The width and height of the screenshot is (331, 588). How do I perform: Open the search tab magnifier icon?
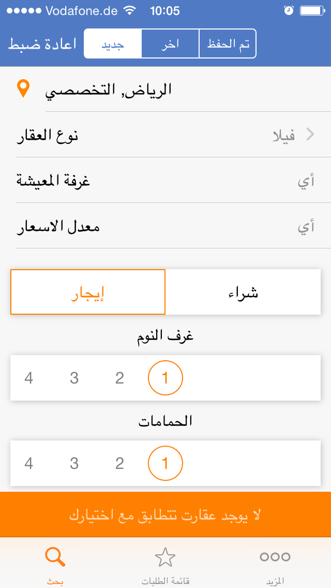click(x=55, y=556)
